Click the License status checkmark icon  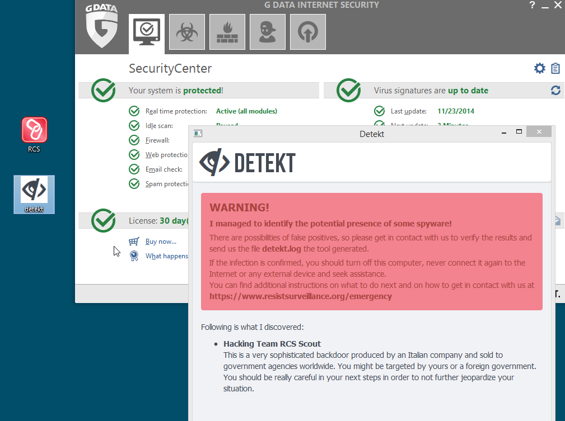click(x=104, y=221)
